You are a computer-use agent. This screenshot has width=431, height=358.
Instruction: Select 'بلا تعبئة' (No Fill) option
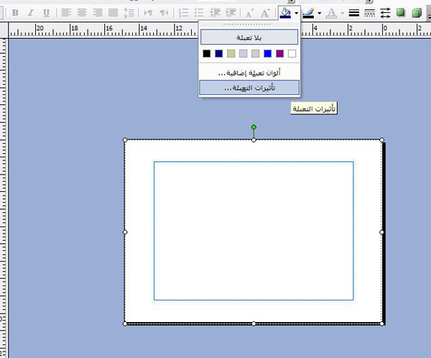249,37
